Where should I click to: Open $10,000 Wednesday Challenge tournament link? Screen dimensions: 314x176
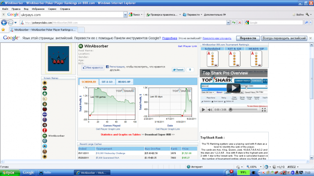110,153
